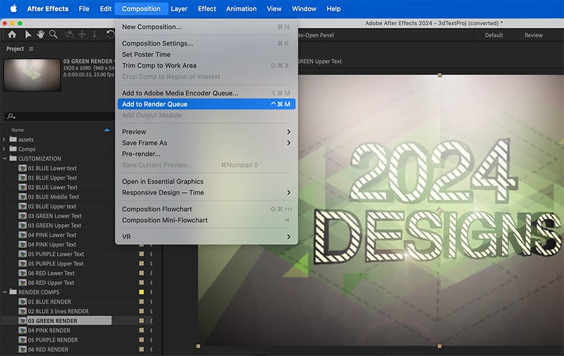Select 04 PINK Upper Text item

pos(52,245)
